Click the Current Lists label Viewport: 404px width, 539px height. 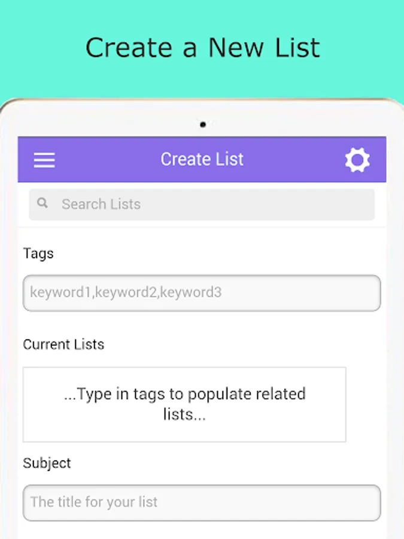63,344
